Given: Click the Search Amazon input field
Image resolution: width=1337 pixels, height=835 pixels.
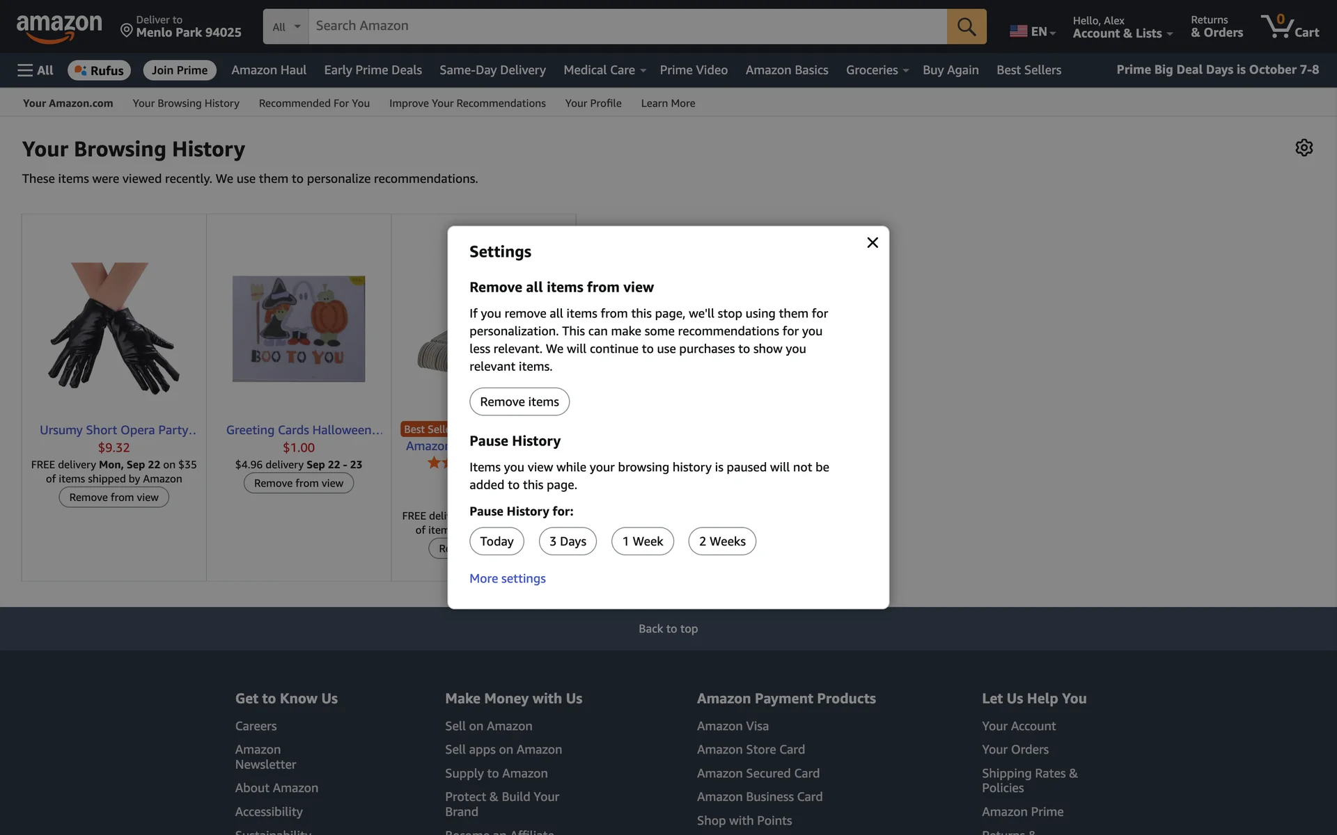Looking at the screenshot, I should [x=627, y=26].
